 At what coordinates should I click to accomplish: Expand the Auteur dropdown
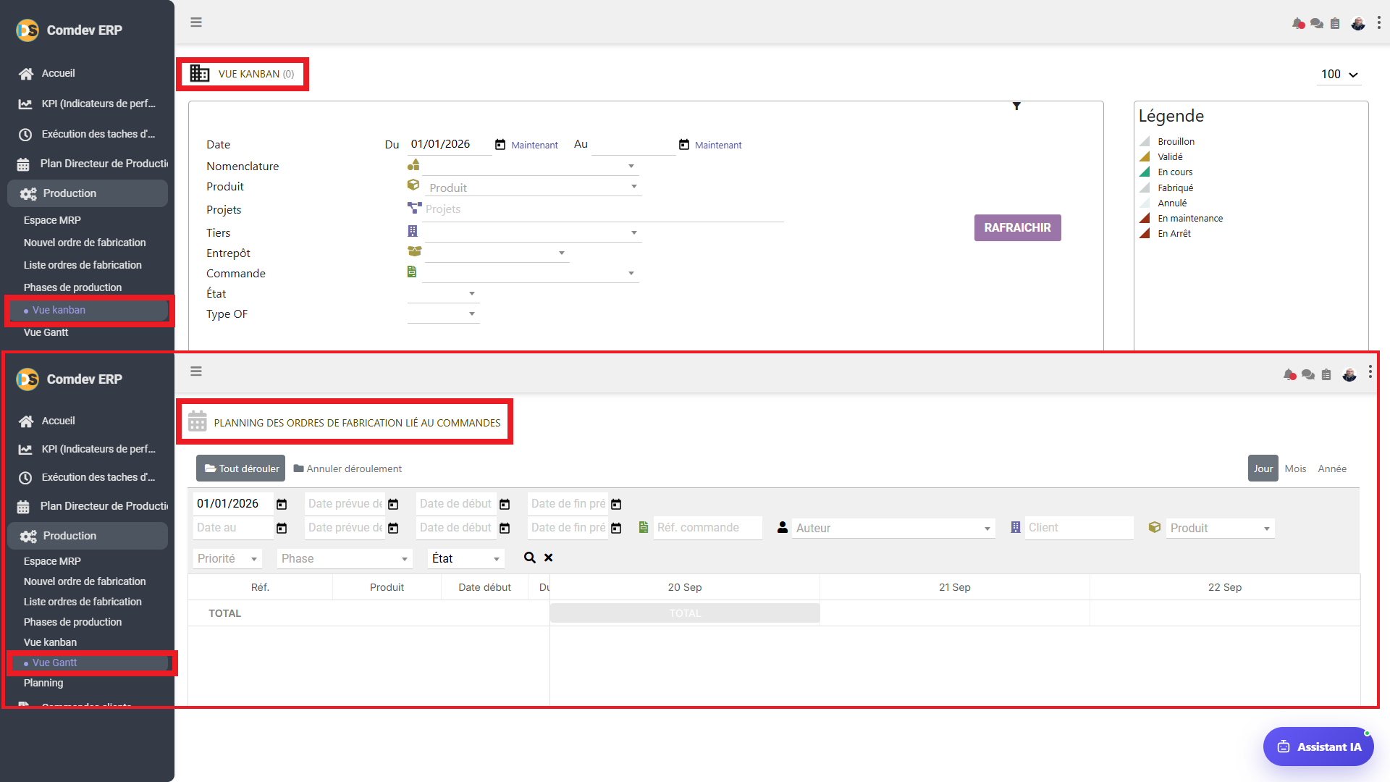893,529
